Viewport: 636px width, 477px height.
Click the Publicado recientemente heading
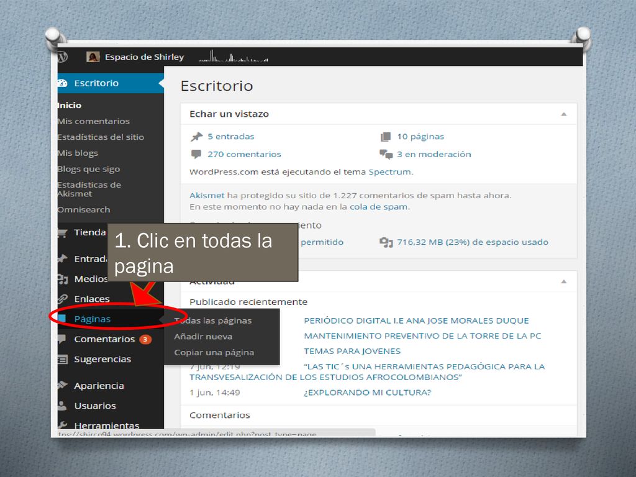[x=248, y=302]
